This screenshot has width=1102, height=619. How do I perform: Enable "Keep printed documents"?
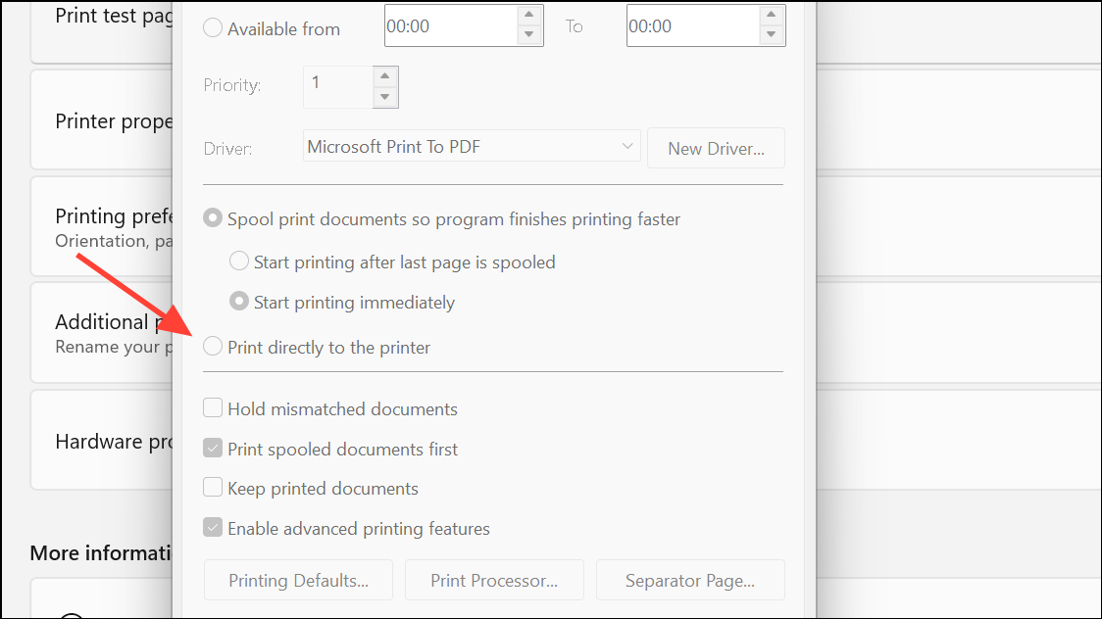click(213, 487)
